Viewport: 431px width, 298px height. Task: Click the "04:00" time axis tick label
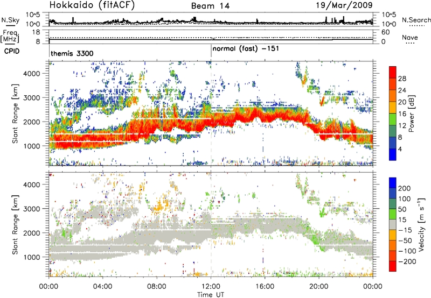coord(102,287)
